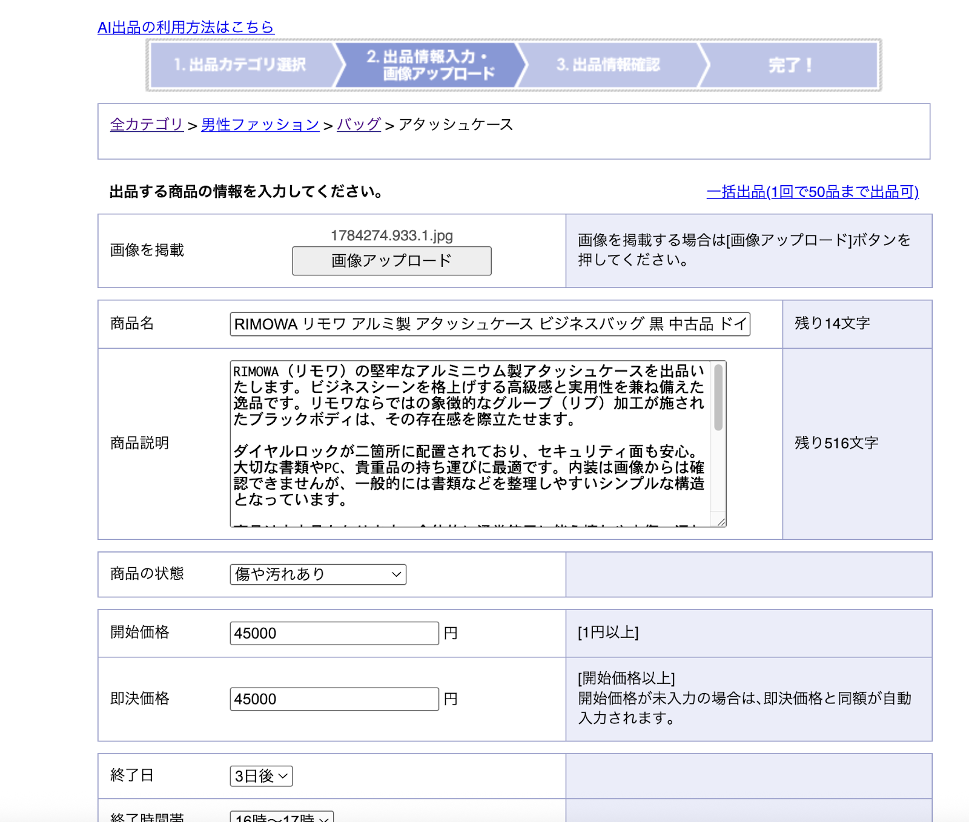This screenshot has width=969, height=822.
Task: Click the uploaded filename 1784274.933.1.jpg
Action: (x=392, y=235)
